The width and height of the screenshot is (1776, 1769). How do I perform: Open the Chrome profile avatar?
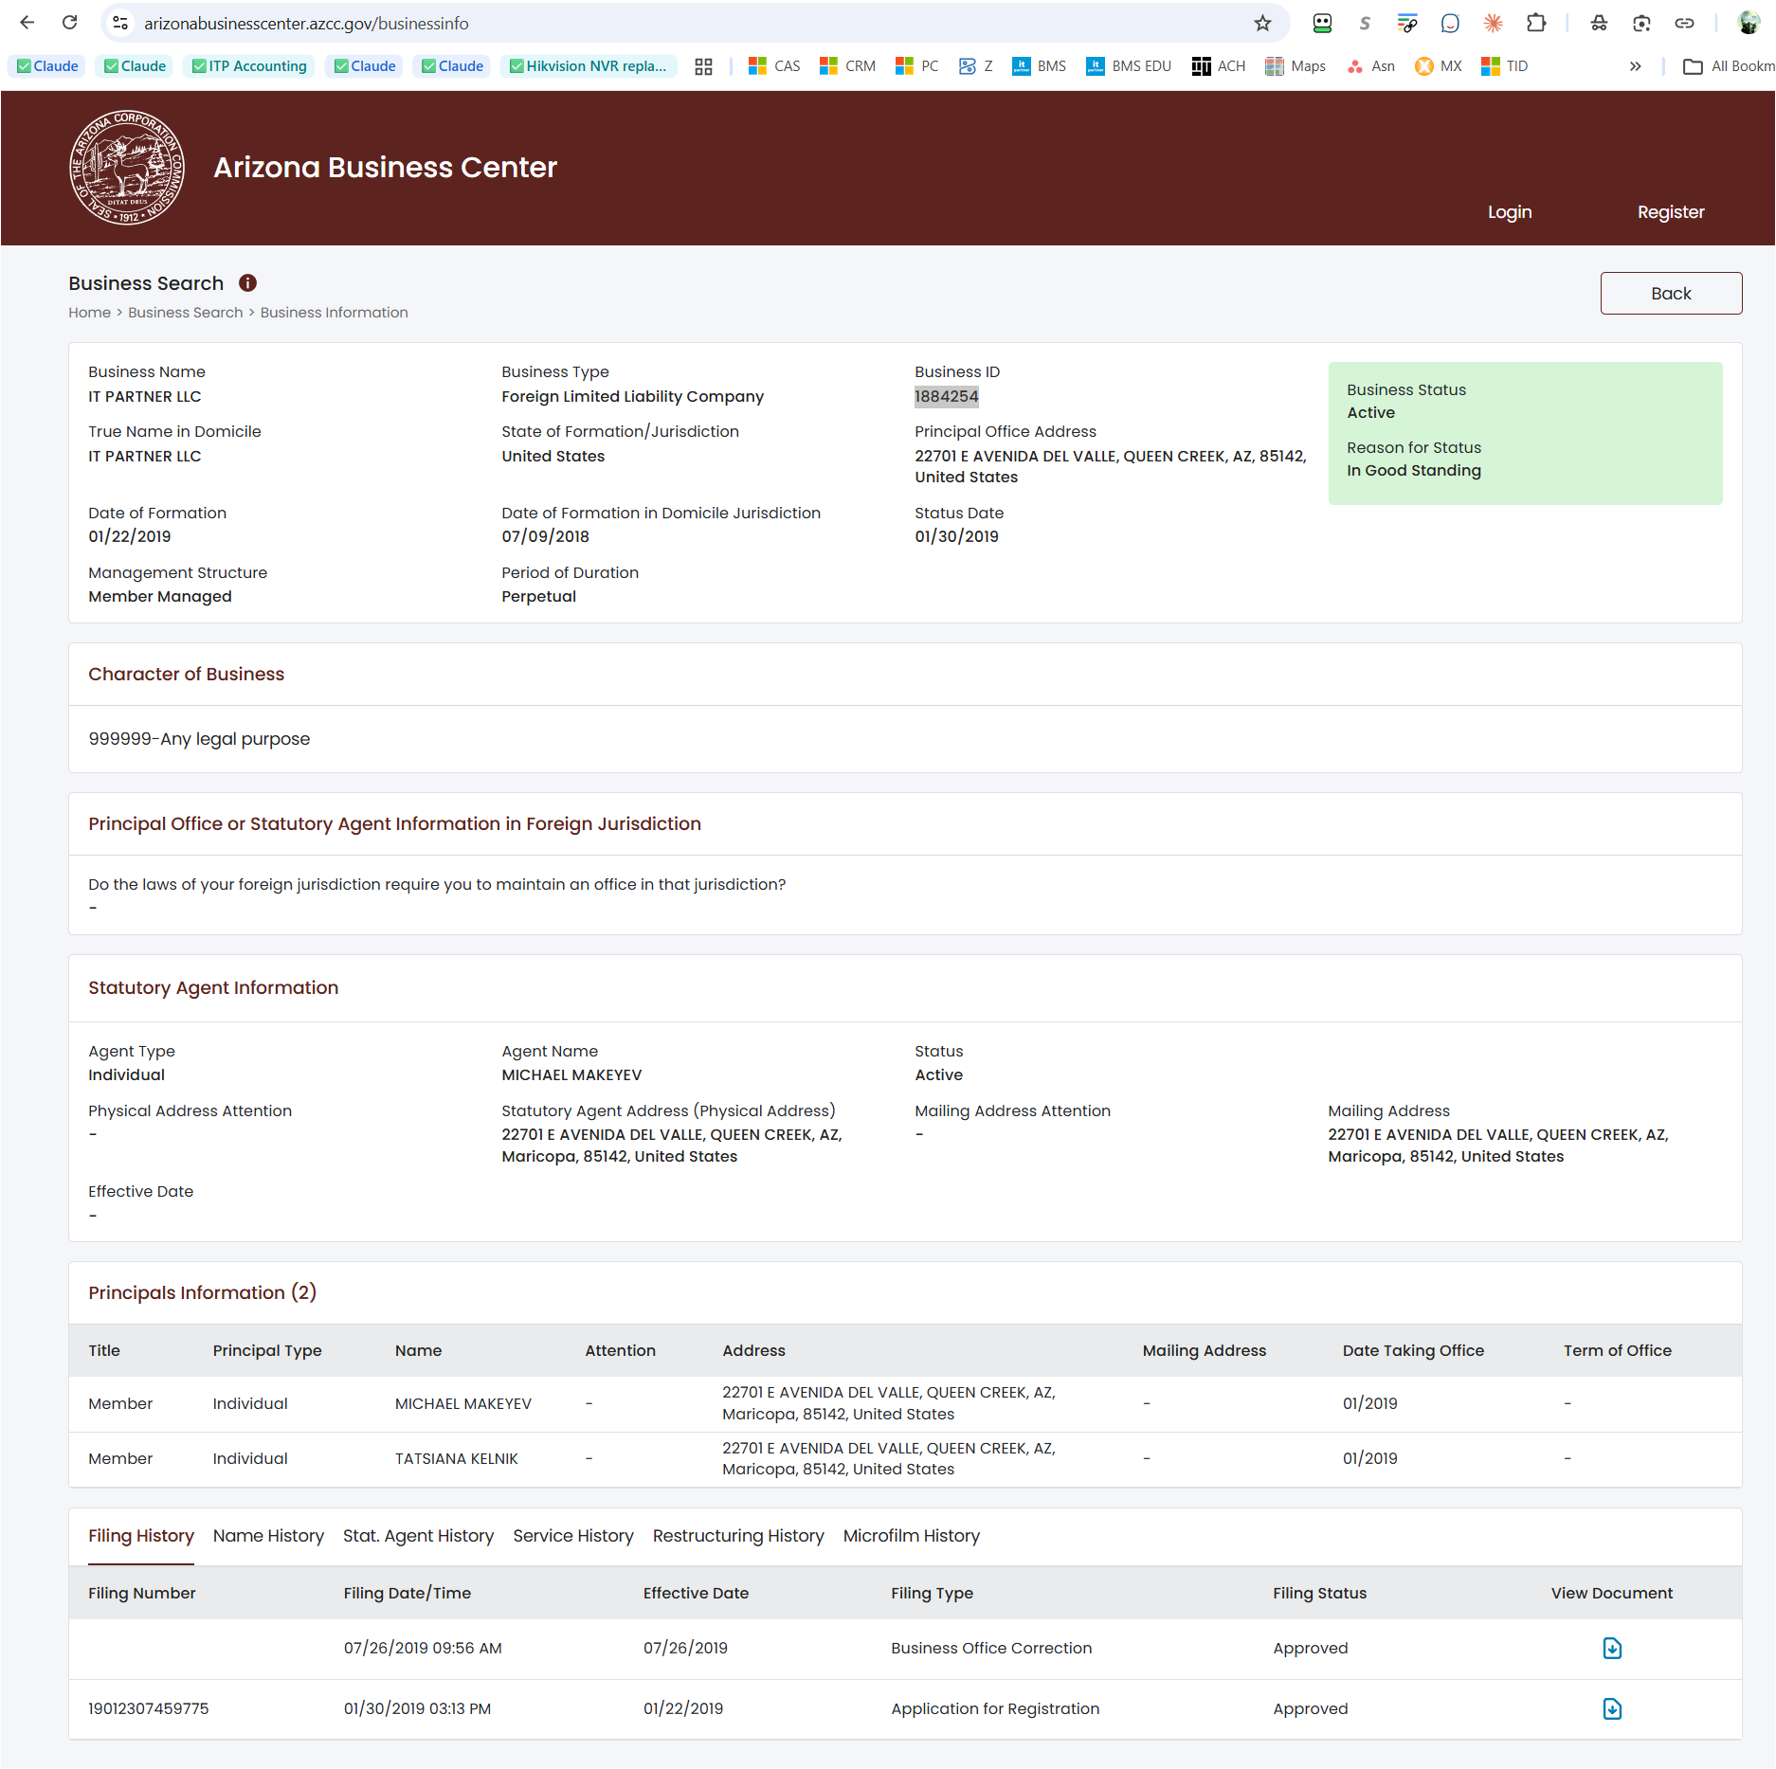[1749, 23]
